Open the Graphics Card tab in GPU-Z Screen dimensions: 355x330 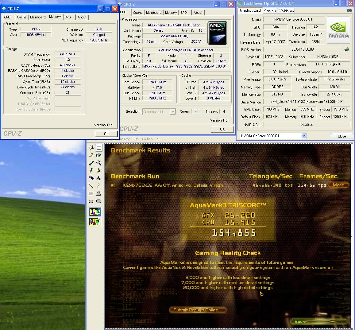[x=250, y=10]
